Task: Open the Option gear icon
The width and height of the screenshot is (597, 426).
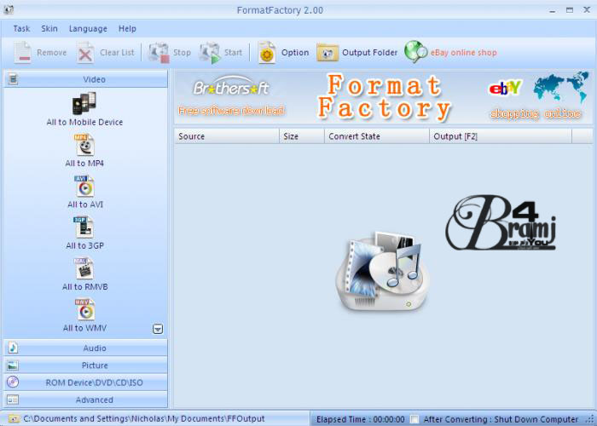Action: point(267,53)
